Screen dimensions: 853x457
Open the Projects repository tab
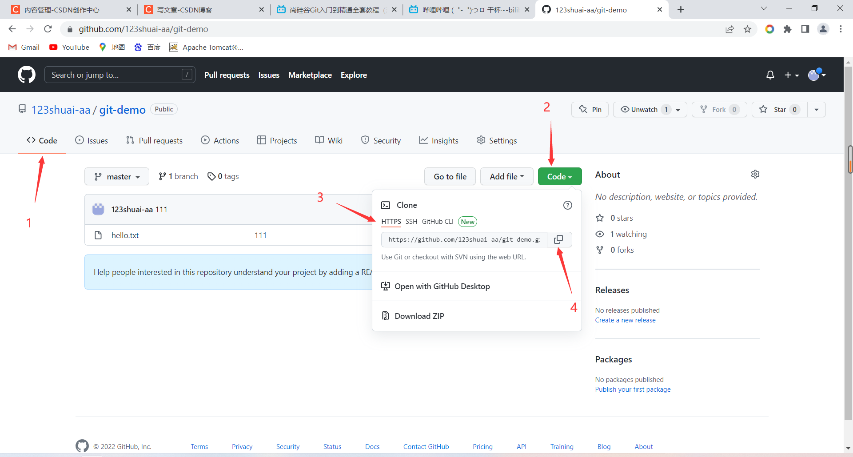point(277,140)
